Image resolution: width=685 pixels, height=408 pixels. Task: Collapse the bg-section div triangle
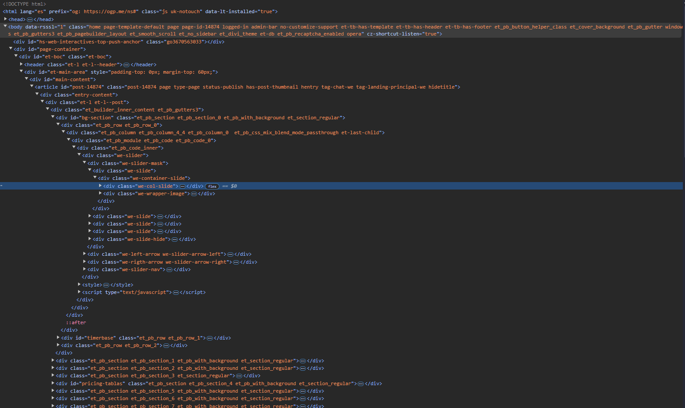pos(53,117)
